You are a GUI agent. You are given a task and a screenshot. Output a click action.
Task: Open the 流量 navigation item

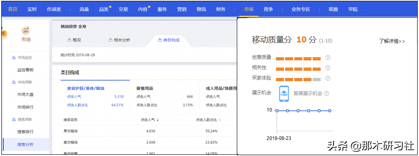(84, 9)
